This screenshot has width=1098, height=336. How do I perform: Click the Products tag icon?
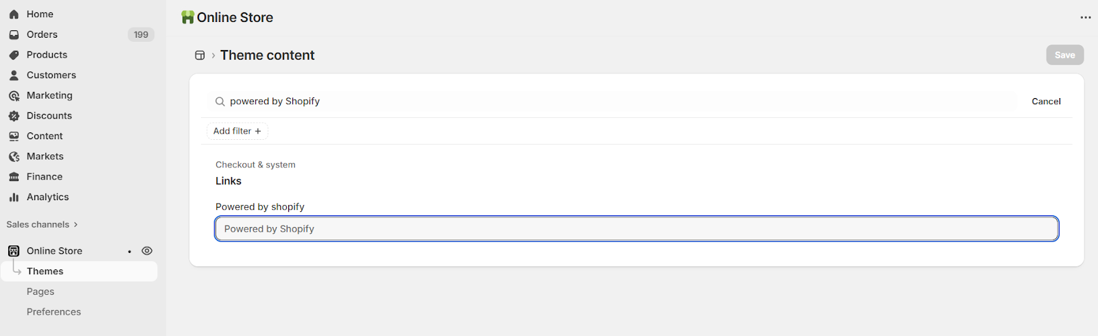pyautogui.click(x=14, y=55)
